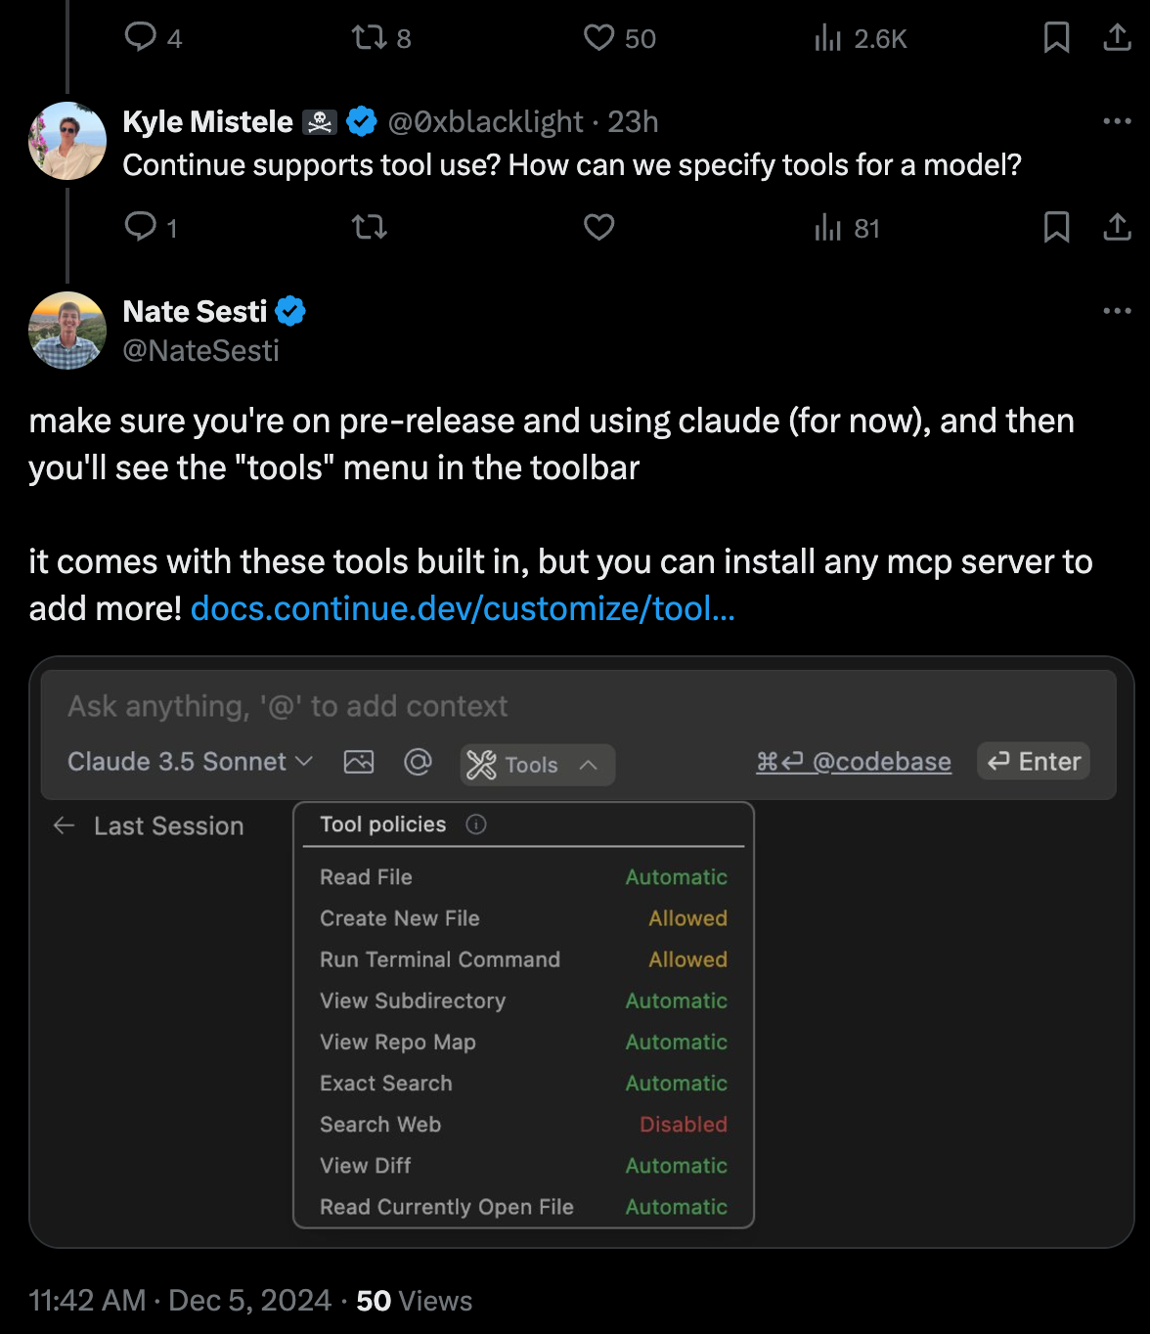Open the docs.continue.dev link
The height and width of the screenshot is (1334, 1150).
click(463, 608)
